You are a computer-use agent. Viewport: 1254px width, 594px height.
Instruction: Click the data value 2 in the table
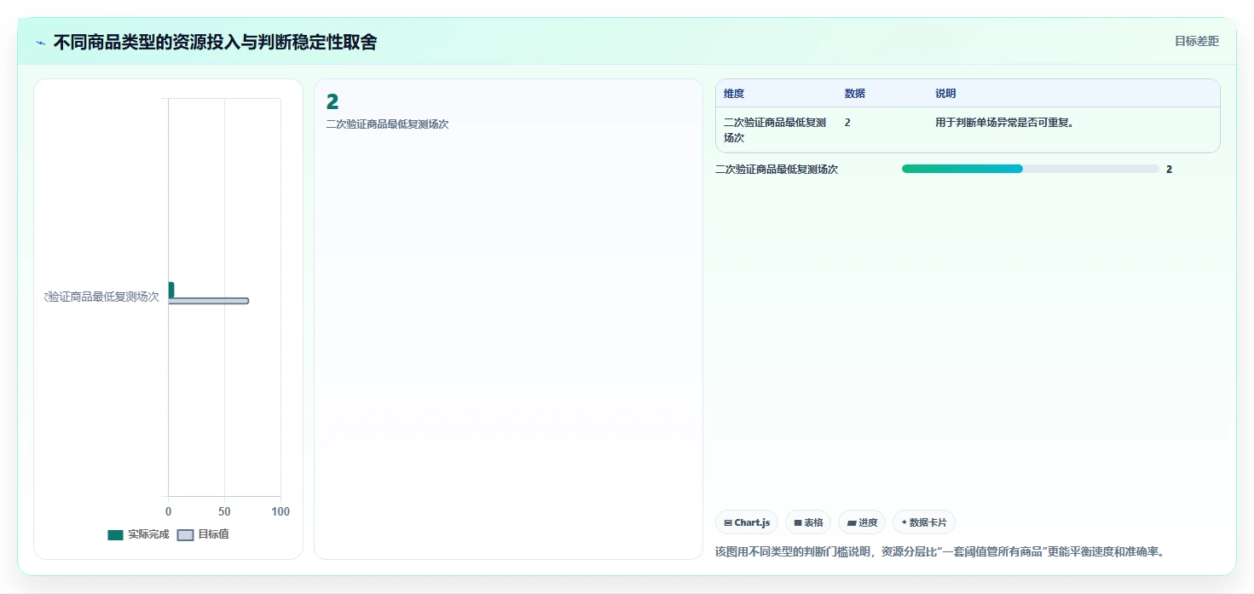point(847,123)
